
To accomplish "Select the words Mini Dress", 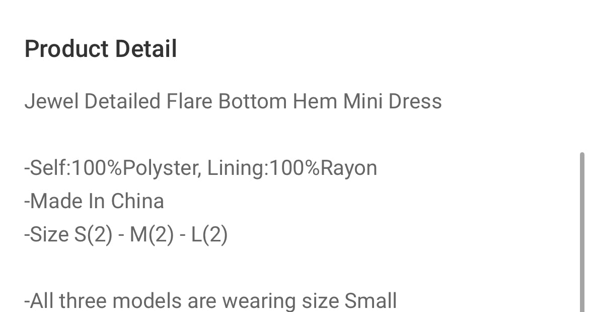I will (392, 101).
